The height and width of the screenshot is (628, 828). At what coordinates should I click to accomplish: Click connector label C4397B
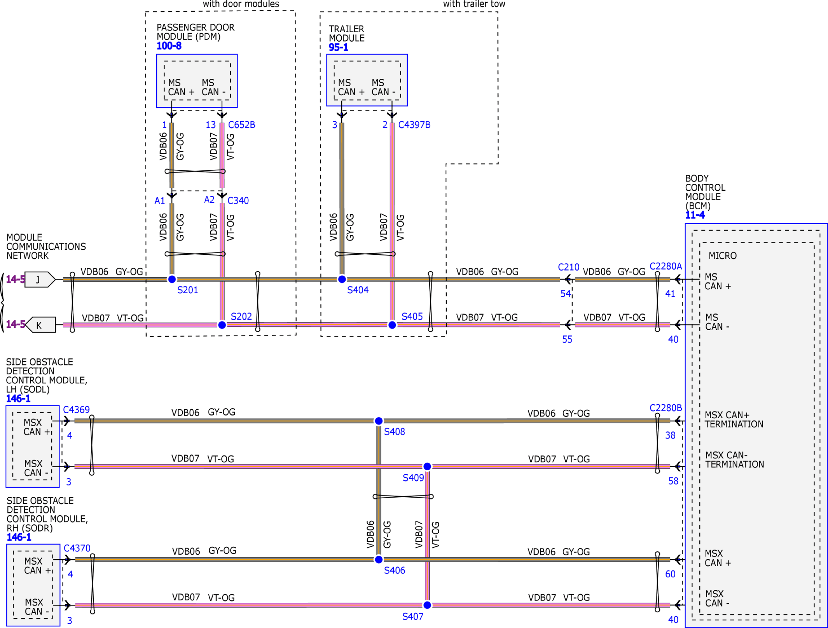pyautogui.click(x=414, y=125)
